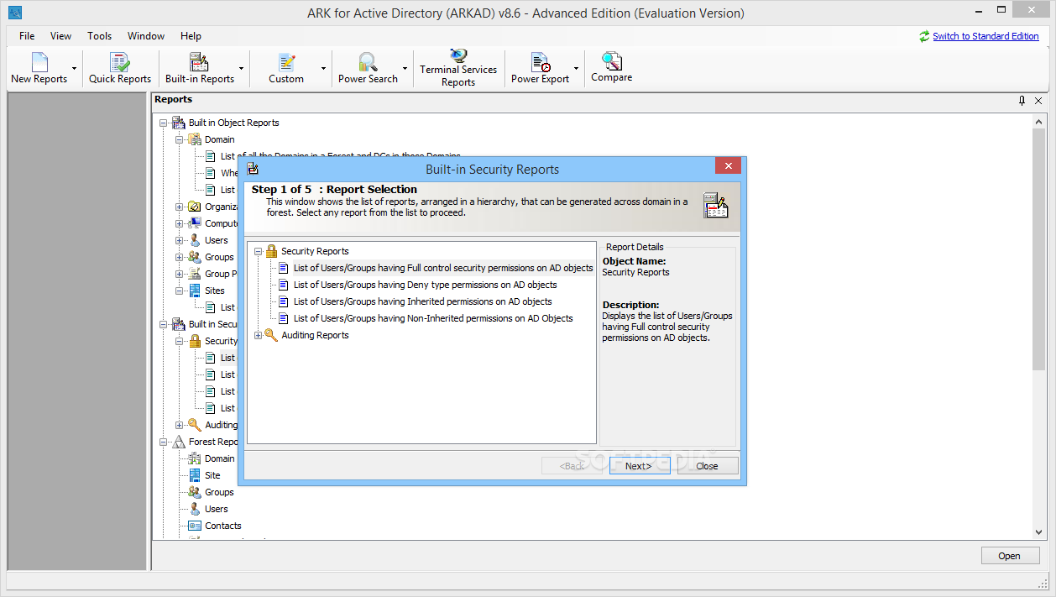
Task: Select Non-Inherited permissions on AD Objects report
Action: tap(433, 318)
